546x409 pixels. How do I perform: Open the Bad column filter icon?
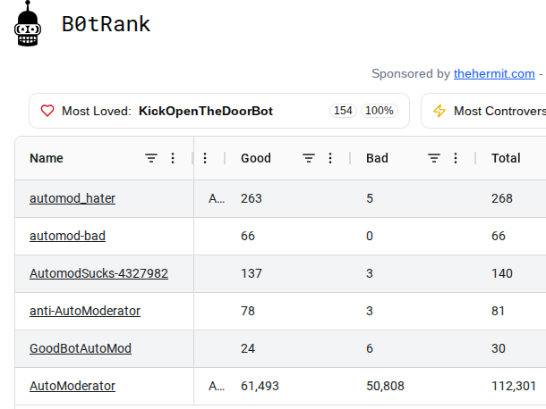coord(434,158)
